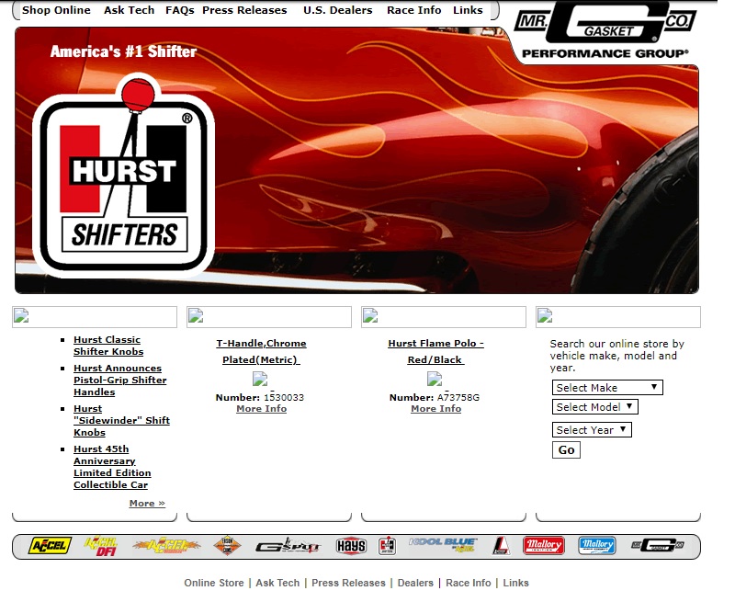The height and width of the screenshot is (602, 735).
Task: Open Shop Online in top menu
Action: tap(56, 10)
